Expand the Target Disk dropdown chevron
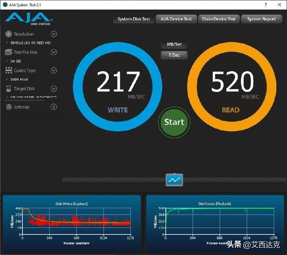 click(x=54, y=89)
